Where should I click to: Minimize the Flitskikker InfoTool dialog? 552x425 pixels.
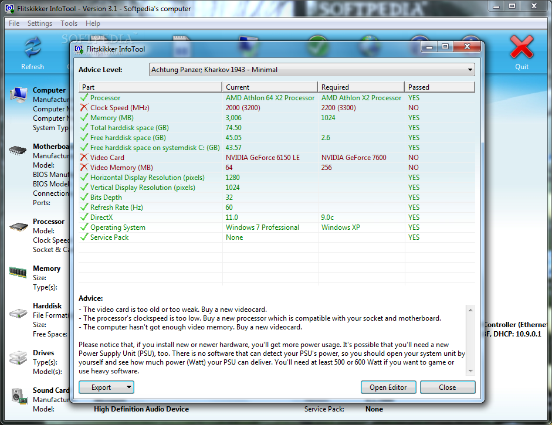coord(429,46)
